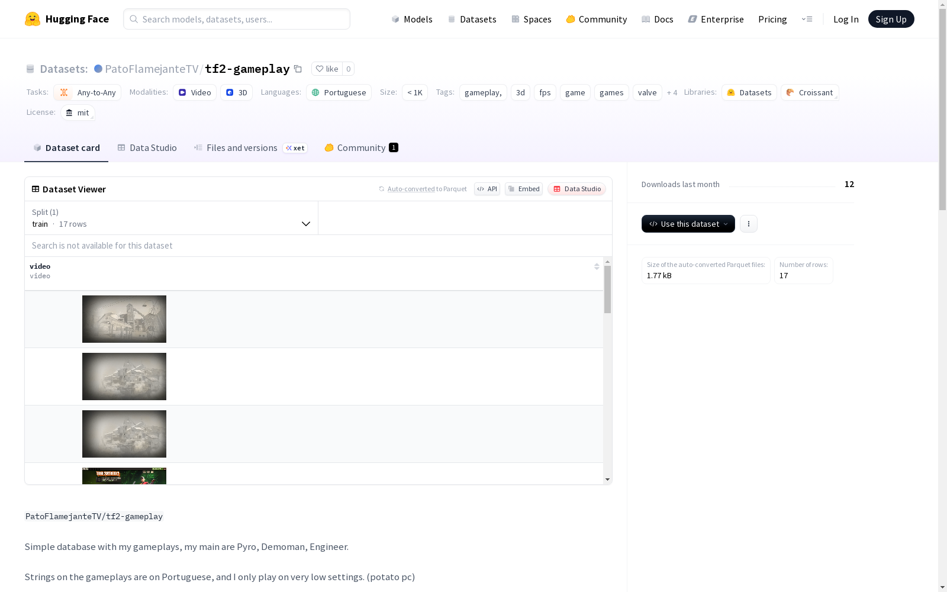This screenshot has height=592, width=947.
Task: Click the fps tag
Action: tap(545, 92)
